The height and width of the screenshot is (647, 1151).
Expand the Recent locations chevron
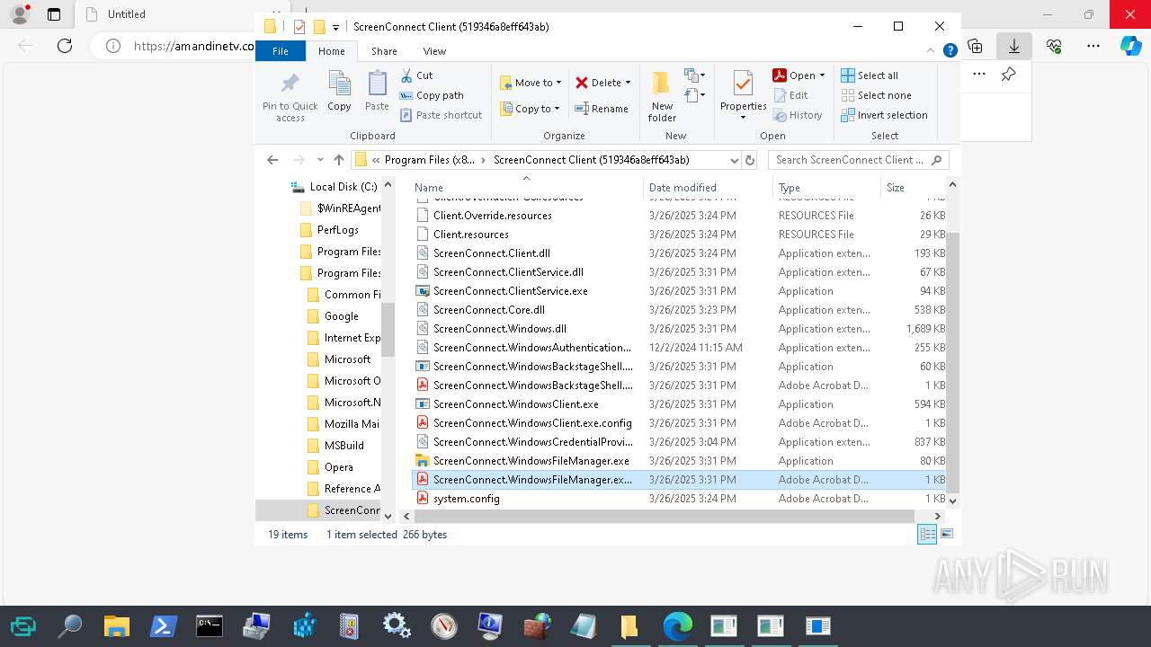(320, 160)
